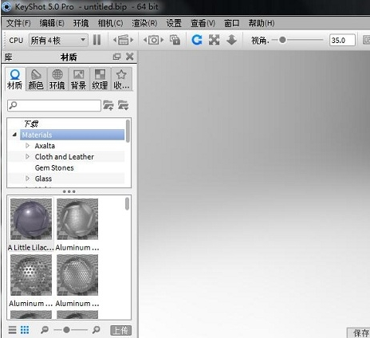The image size is (370, 338).
Task: Click the zoom in thumbnail magnifier
Action: [96, 330]
